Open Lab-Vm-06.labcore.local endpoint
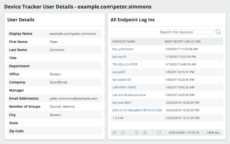 (129, 95)
